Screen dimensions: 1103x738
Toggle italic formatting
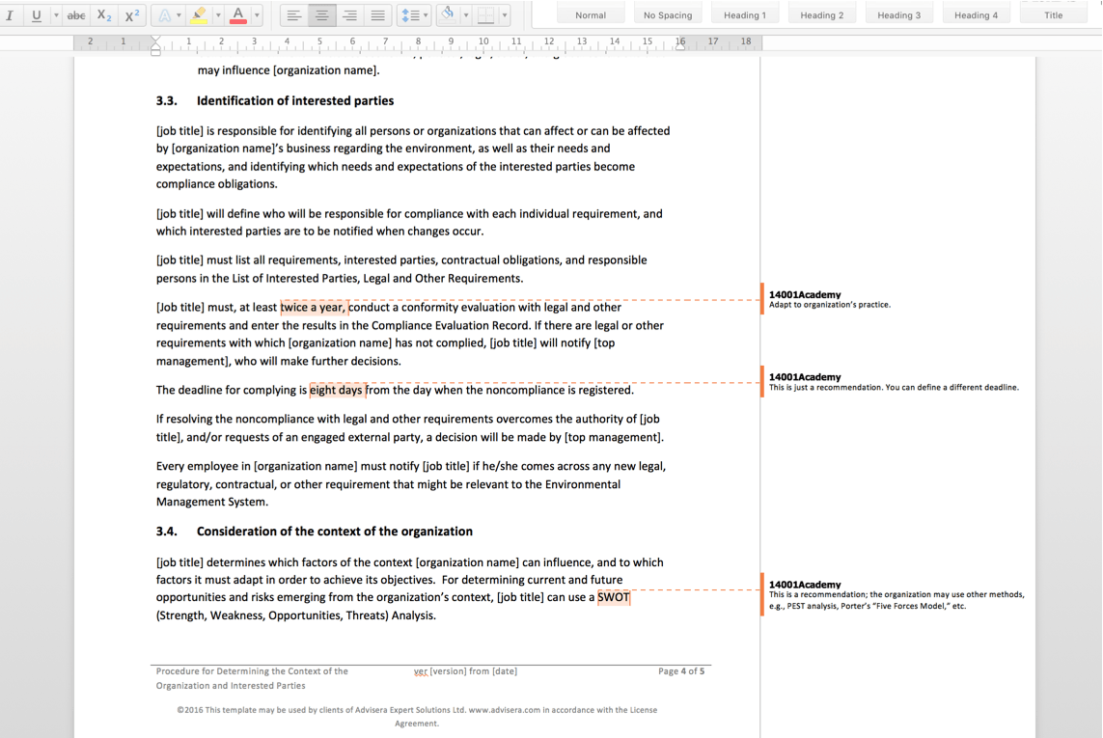[x=10, y=15]
